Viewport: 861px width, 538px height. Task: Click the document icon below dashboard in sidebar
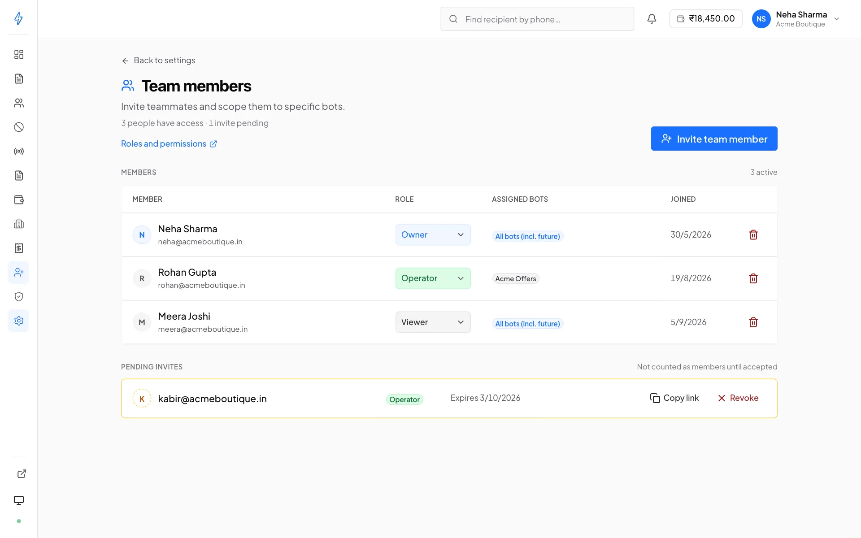(18, 79)
